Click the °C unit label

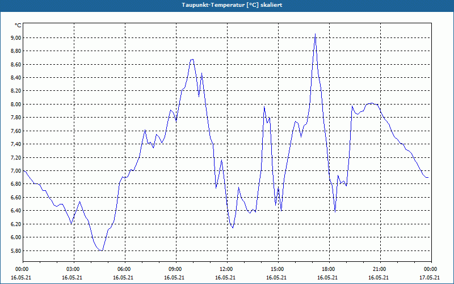[18, 26]
